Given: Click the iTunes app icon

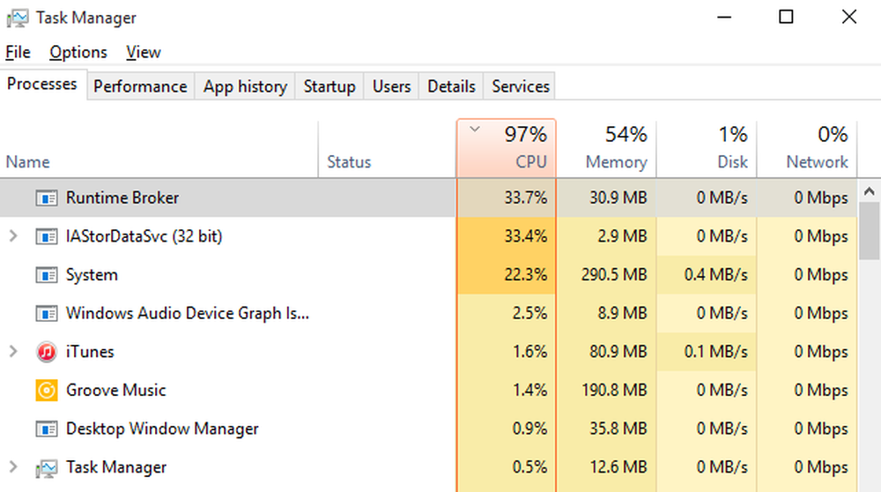Looking at the screenshot, I should (x=46, y=352).
